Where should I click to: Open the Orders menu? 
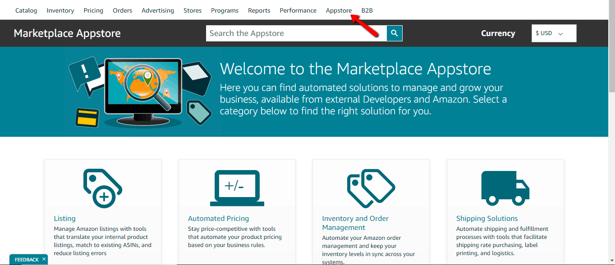(x=122, y=10)
